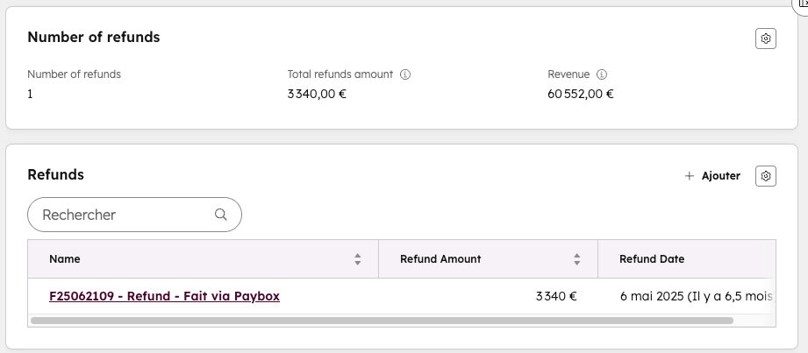Click the 60 552,00 € revenue value
808x353 pixels.
[x=581, y=94]
